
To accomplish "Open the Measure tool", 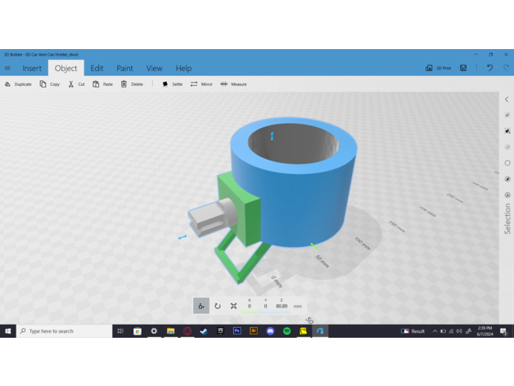I will click(x=233, y=84).
